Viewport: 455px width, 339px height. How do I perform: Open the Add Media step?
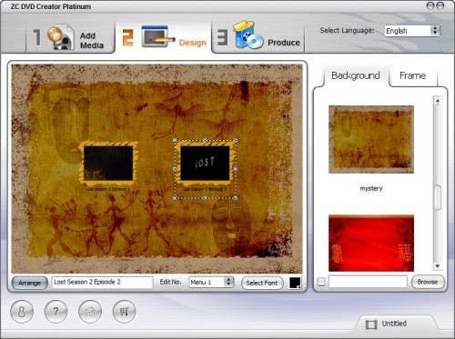70,38
